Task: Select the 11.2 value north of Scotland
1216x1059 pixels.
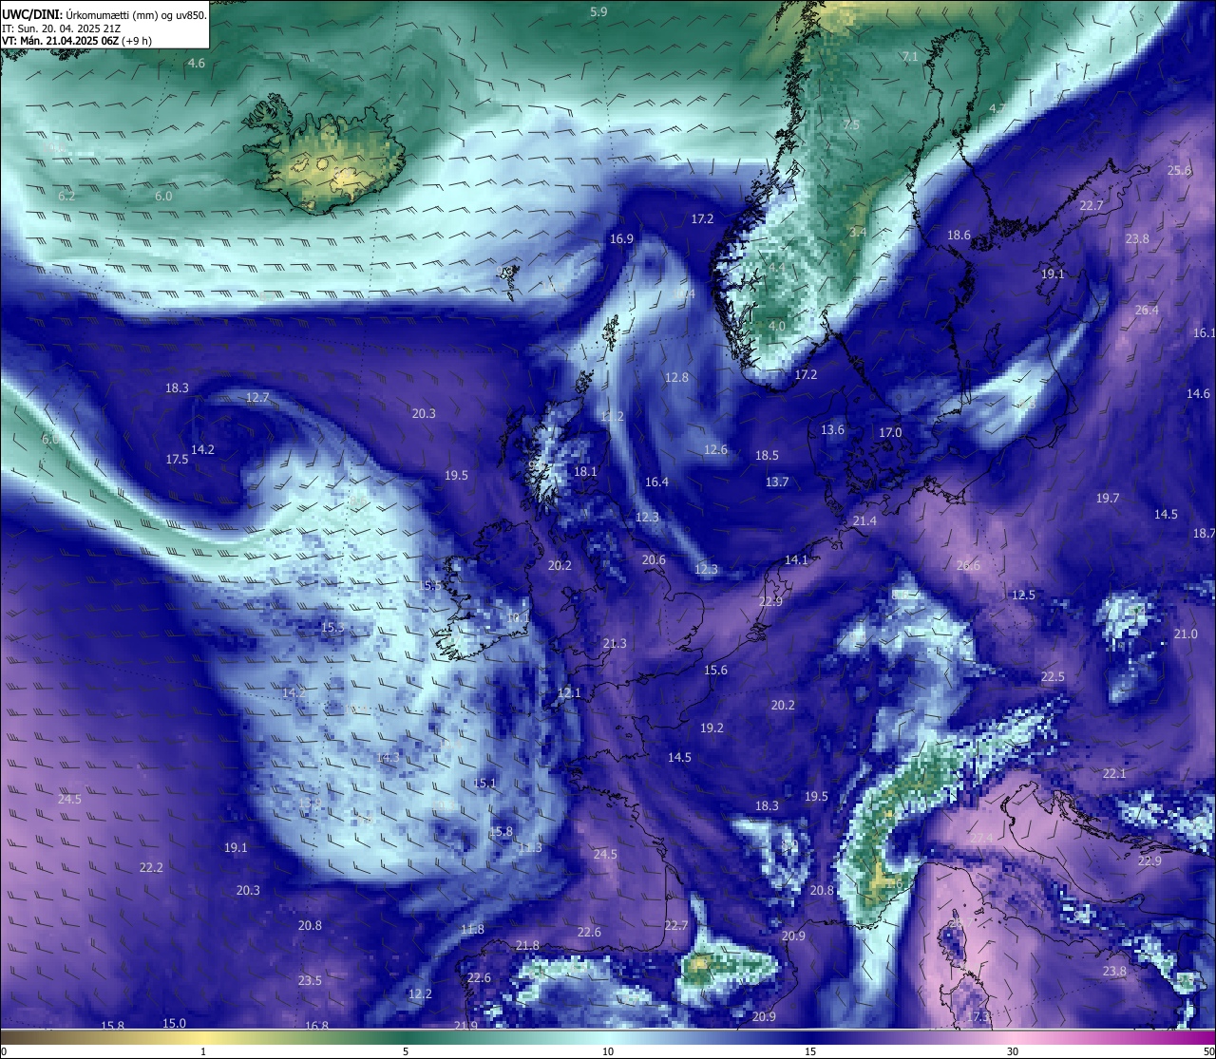Action: [613, 417]
